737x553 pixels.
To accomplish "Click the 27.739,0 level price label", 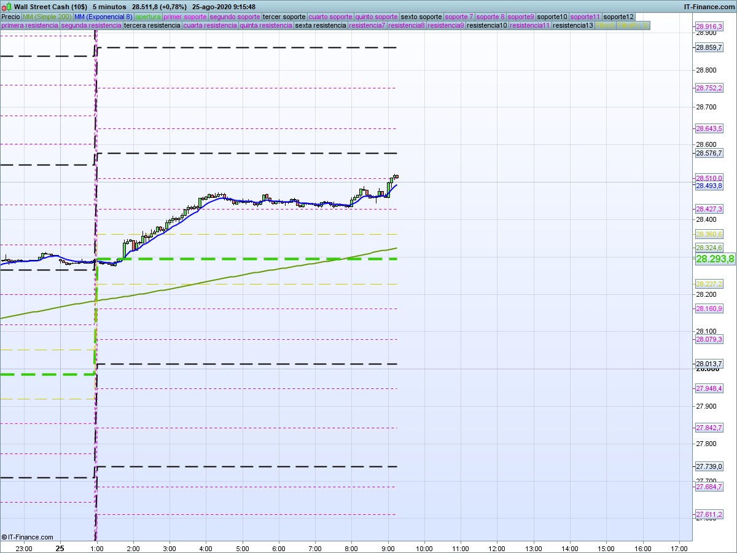I will tap(709, 466).
